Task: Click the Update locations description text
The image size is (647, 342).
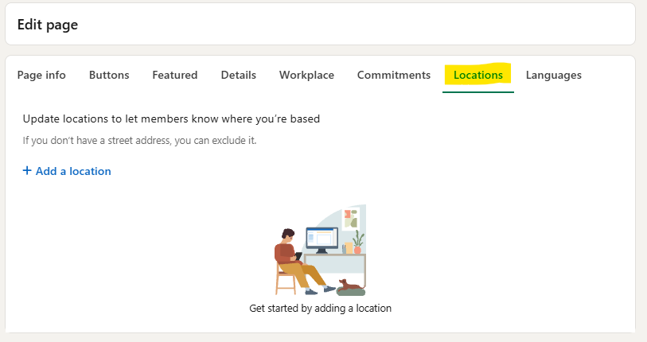Action: (x=171, y=119)
